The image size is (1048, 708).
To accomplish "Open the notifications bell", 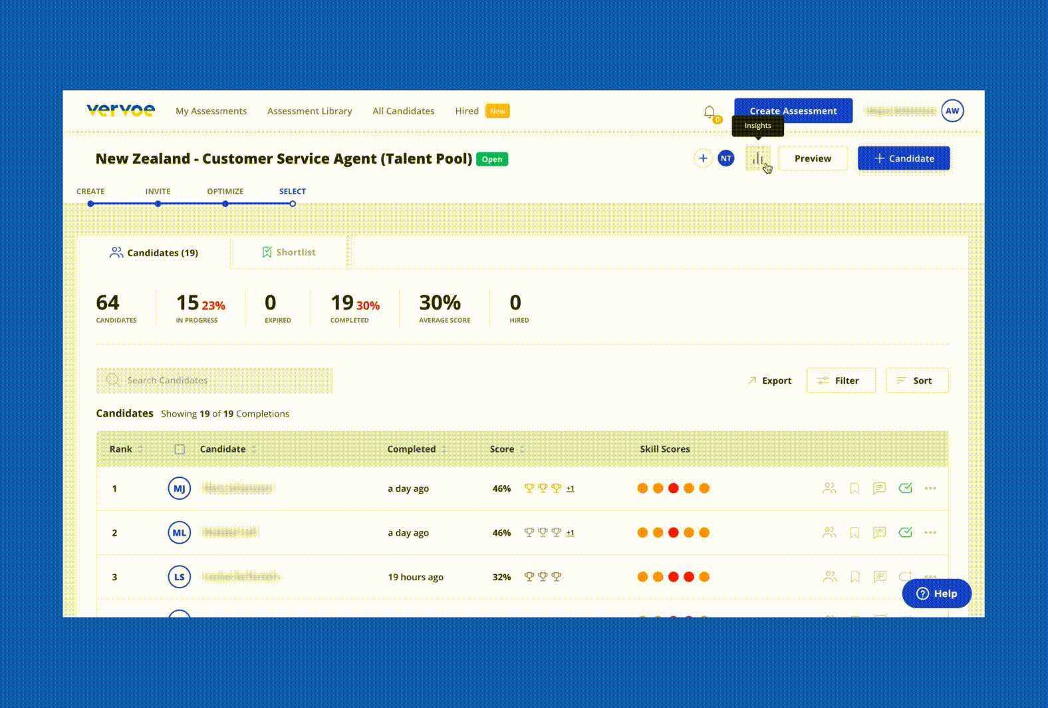I will click(710, 112).
